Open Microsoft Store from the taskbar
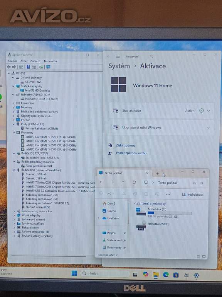Screen dimensions: 222x297 pyautogui.click(x=176, y=275)
